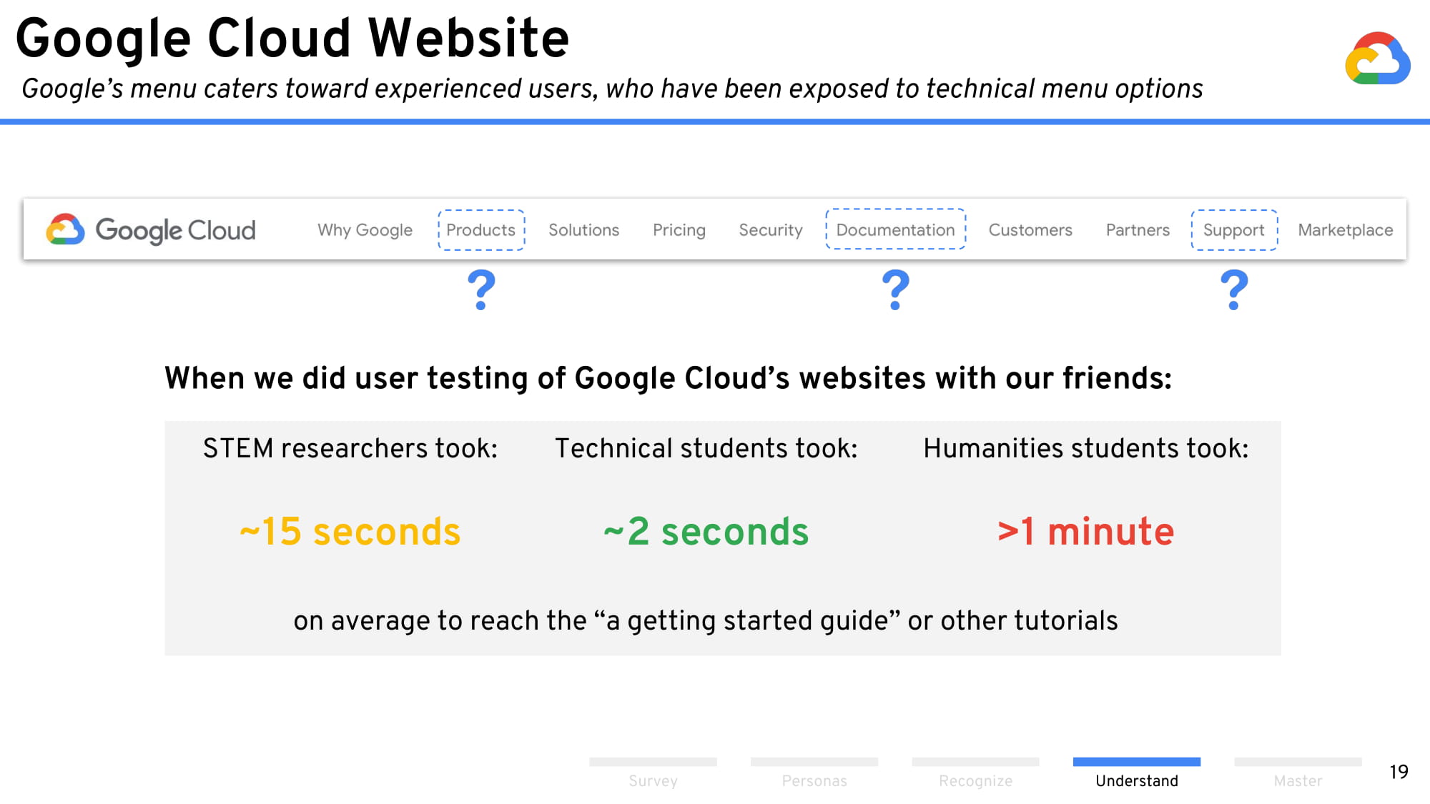This screenshot has height=804, width=1430.
Task: Select Customers in the navigation bar
Action: click(x=1030, y=230)
